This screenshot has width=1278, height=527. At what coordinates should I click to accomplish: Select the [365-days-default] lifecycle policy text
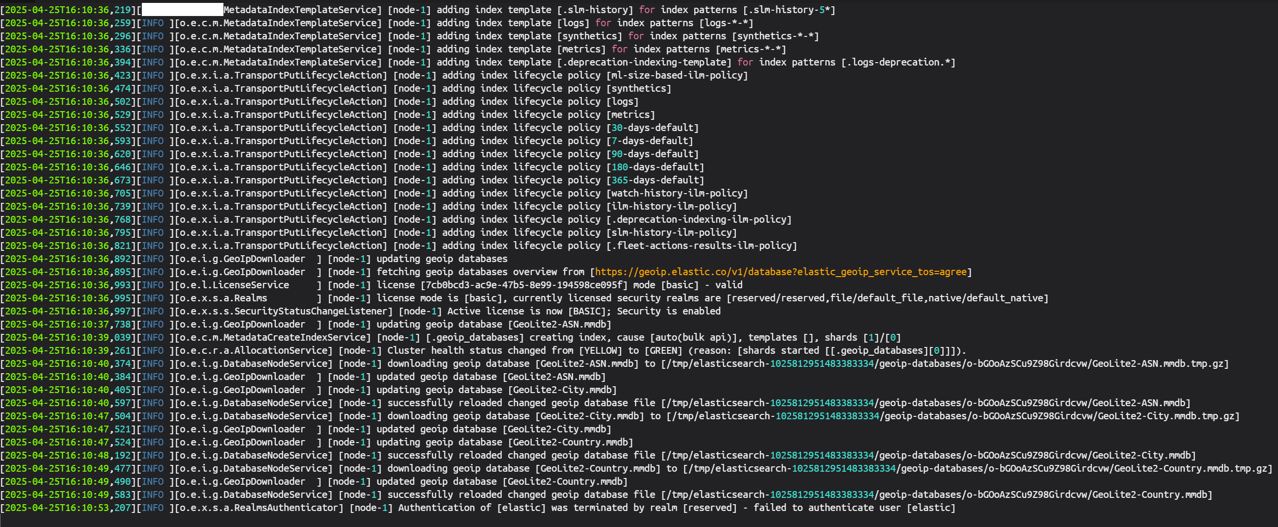pos(655,180)
